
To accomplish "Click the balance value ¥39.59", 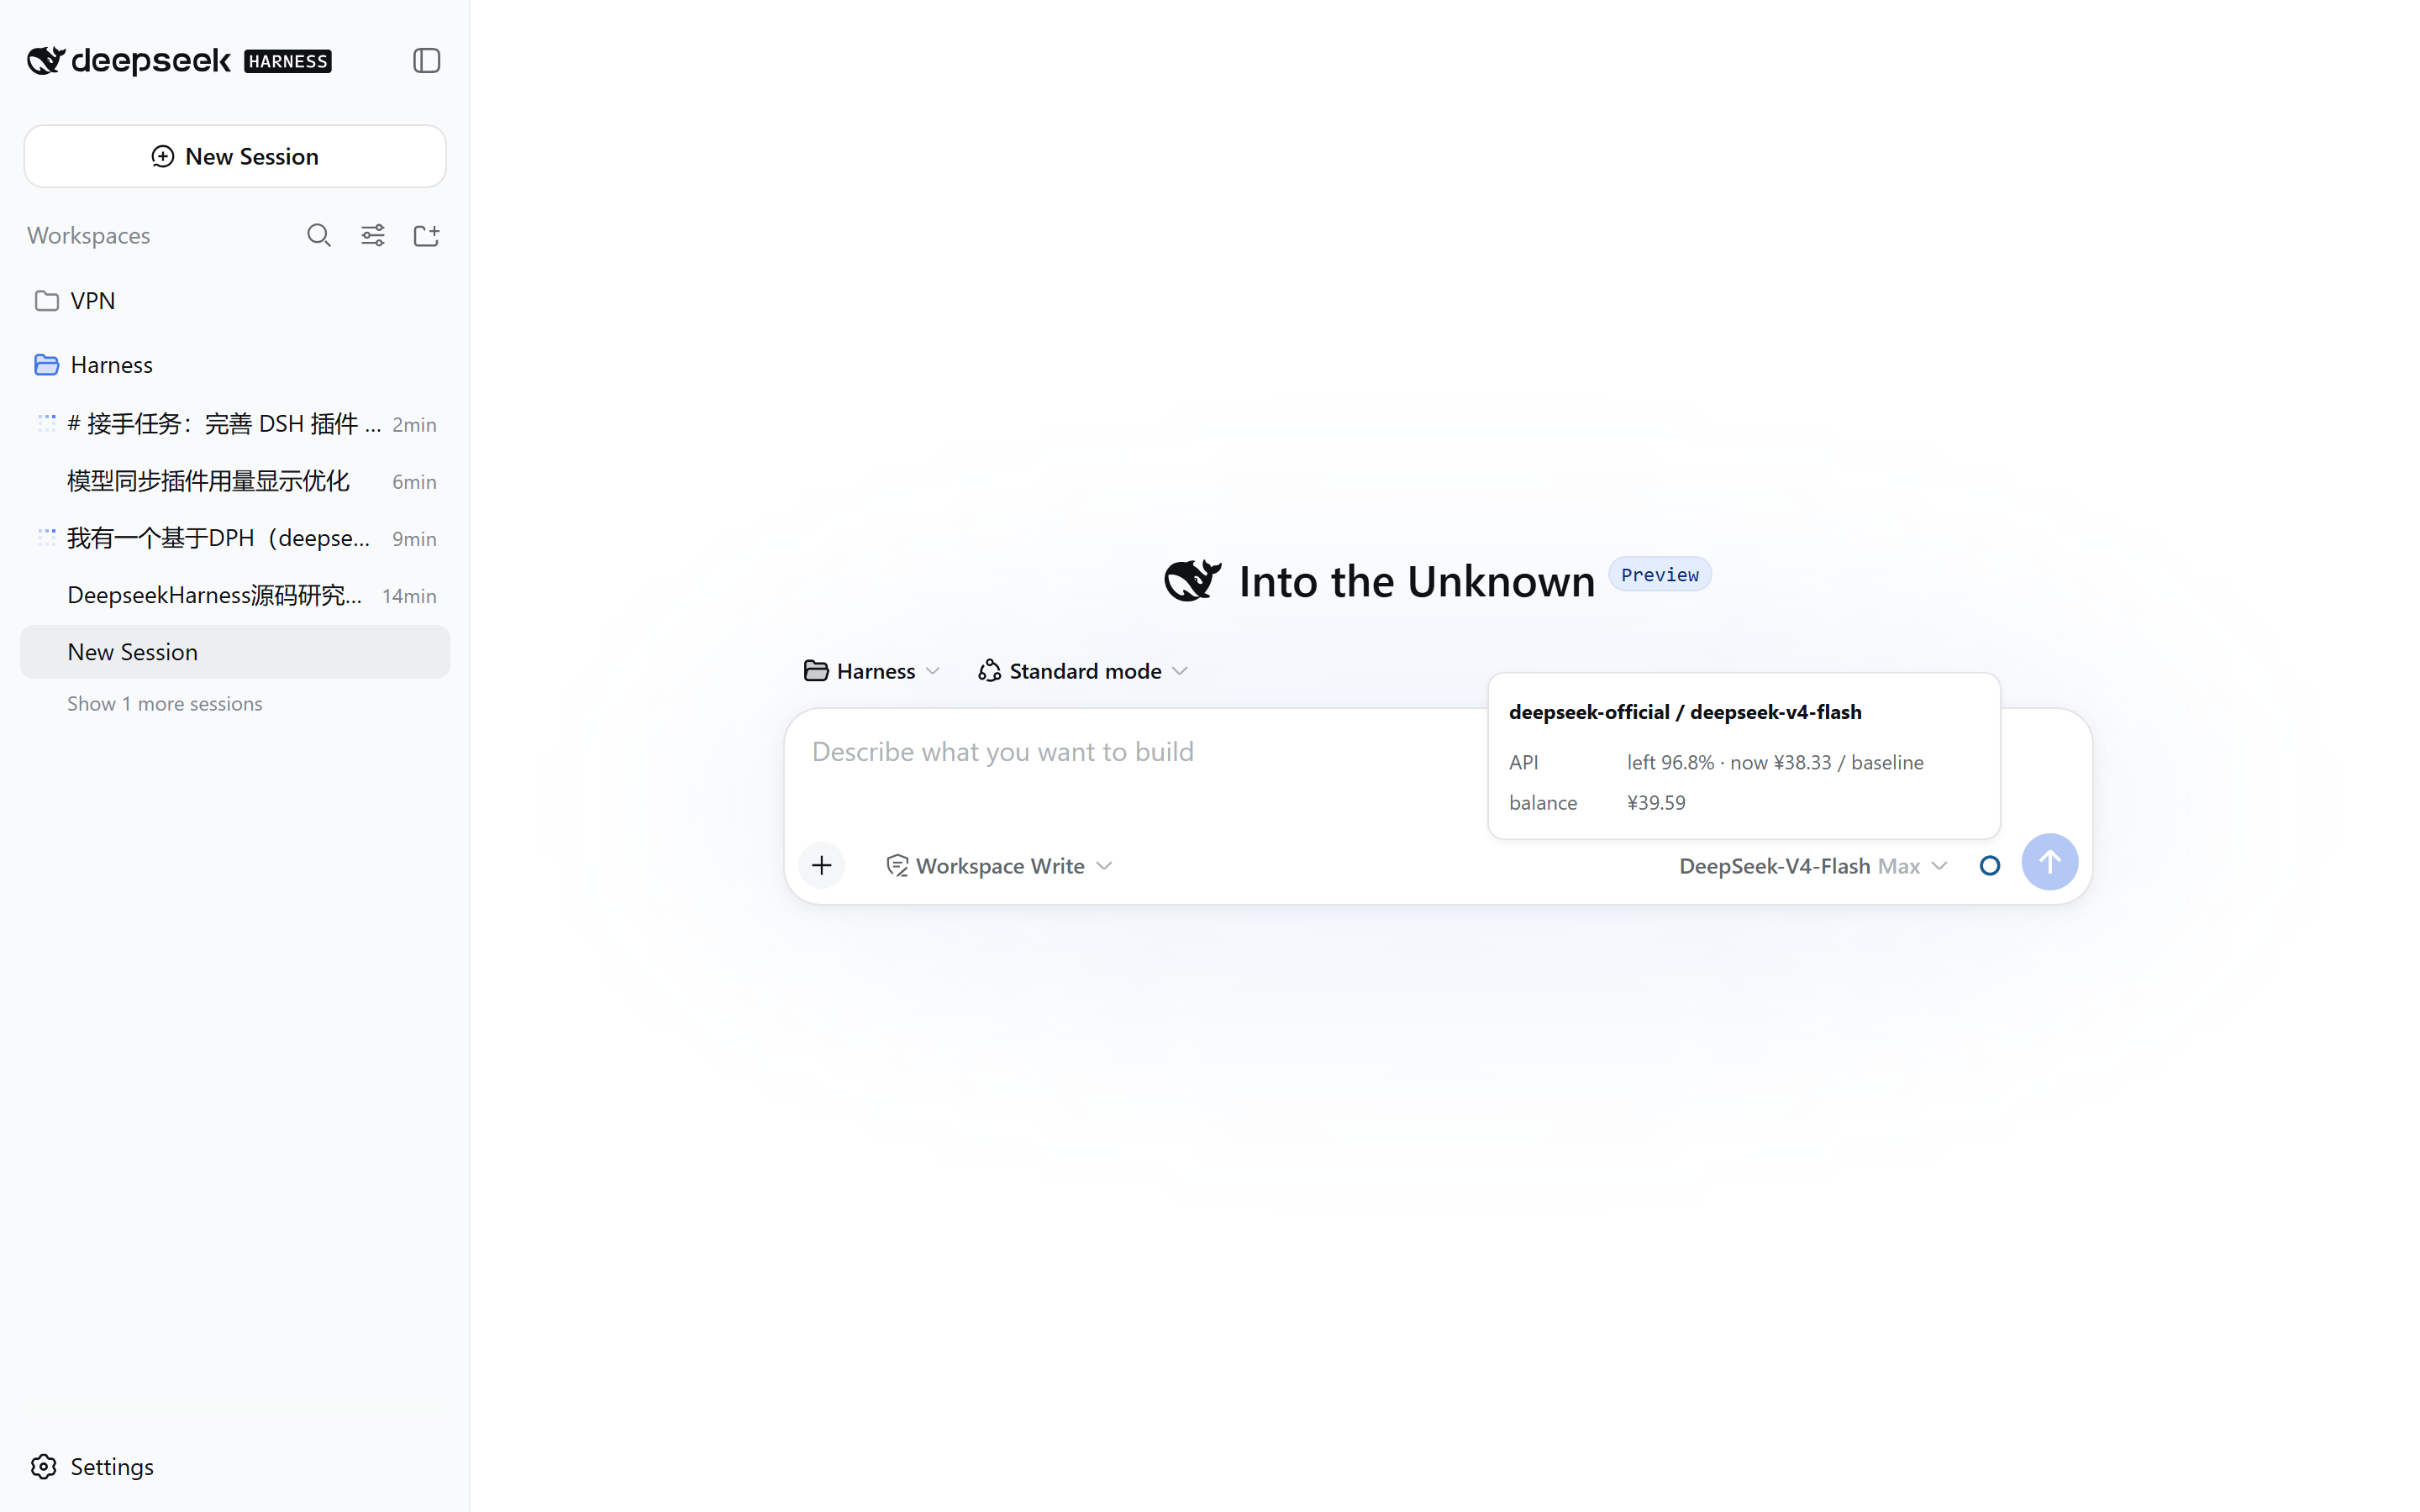I will [x=1656, y=802].
